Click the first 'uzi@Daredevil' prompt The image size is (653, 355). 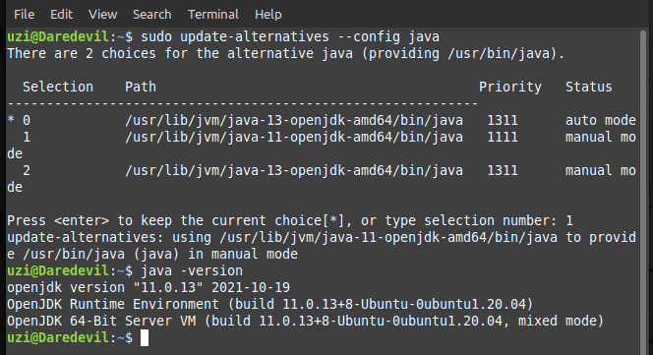(x=58, y=36)
